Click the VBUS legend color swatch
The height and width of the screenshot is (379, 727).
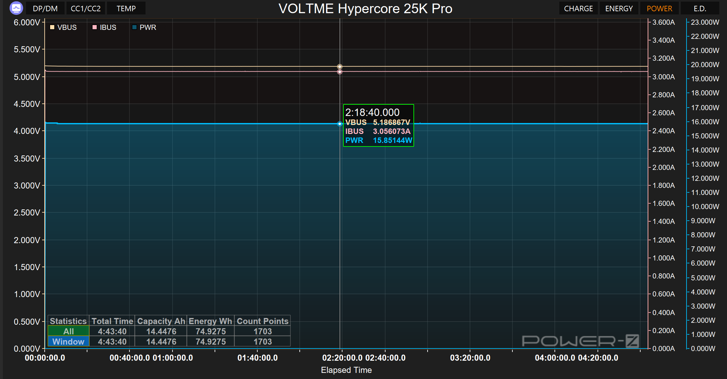coord(52,27)
